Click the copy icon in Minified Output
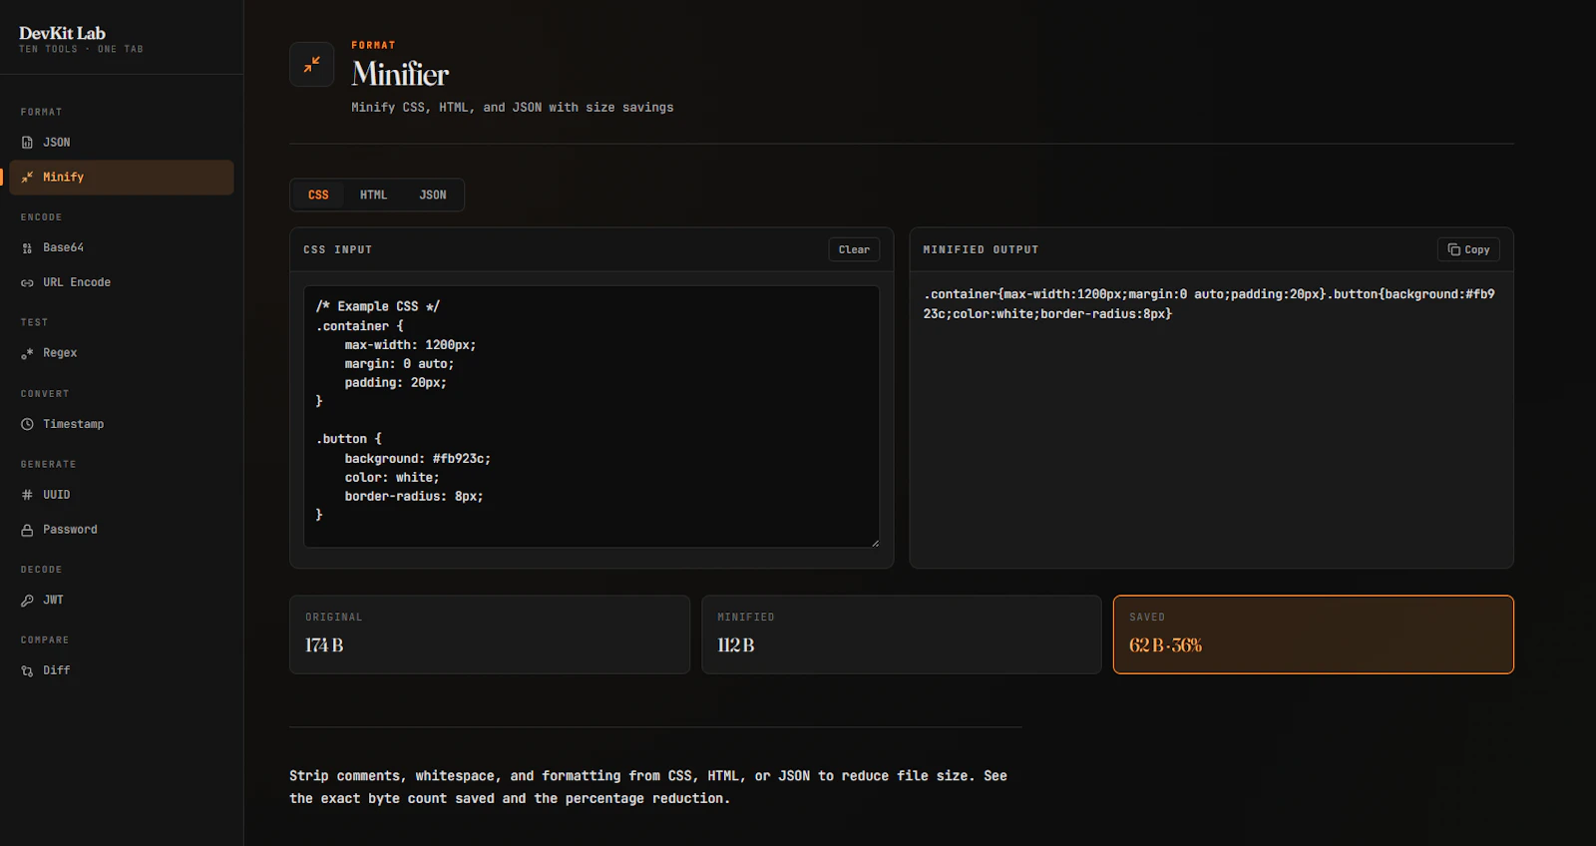 (x=1454, y=249)
